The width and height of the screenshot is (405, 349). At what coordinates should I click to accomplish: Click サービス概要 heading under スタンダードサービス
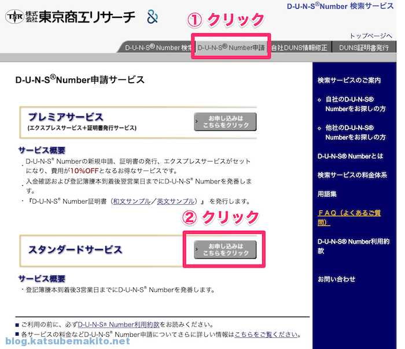pos(42,278)
